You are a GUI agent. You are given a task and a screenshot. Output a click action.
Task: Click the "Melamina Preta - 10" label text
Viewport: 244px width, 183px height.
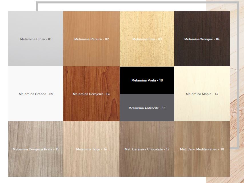(147, 80)
